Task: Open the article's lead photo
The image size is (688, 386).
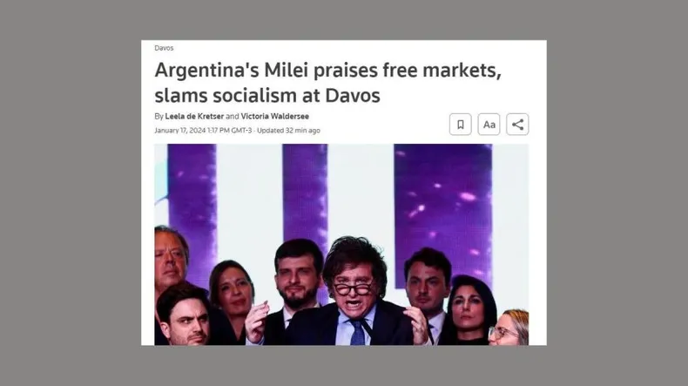Action: click(341, 245)
